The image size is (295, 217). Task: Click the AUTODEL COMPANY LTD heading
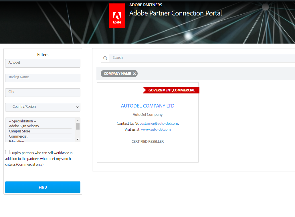[x=148, y=106]
